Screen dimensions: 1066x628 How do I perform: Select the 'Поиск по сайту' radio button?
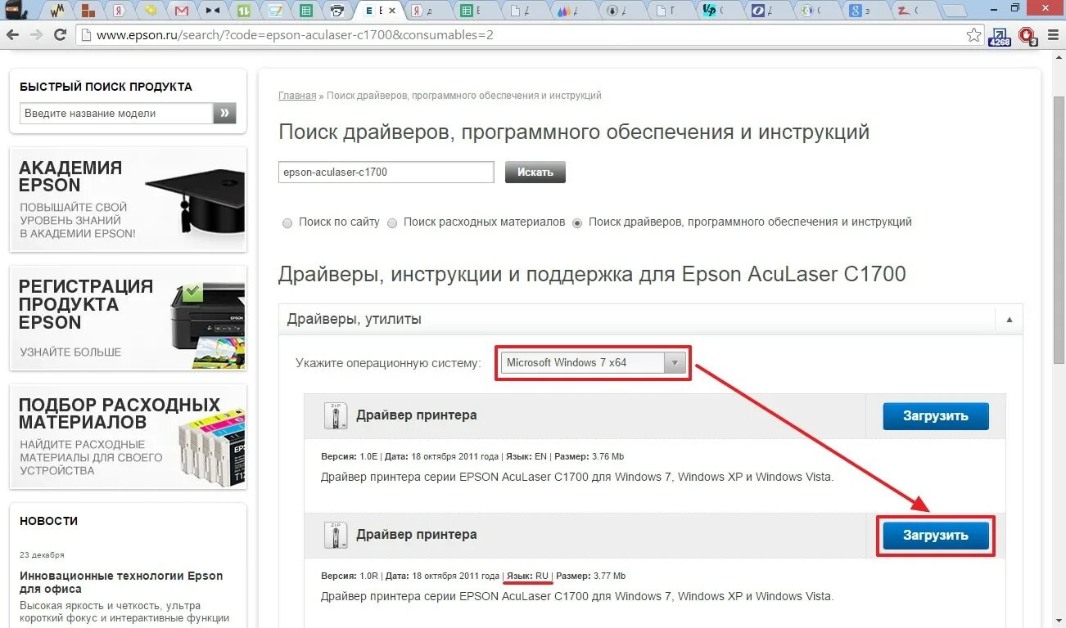point(287,222)
